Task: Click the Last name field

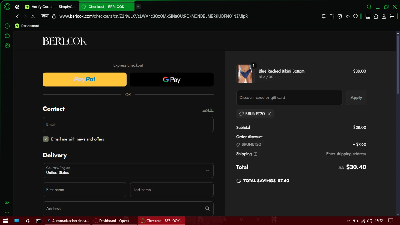Action: click(x=172, y=190)
